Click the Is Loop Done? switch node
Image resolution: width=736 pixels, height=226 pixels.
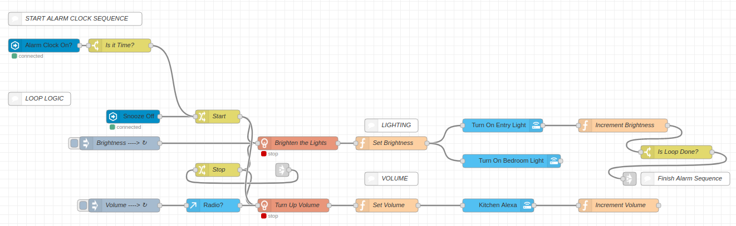(677, 152)
